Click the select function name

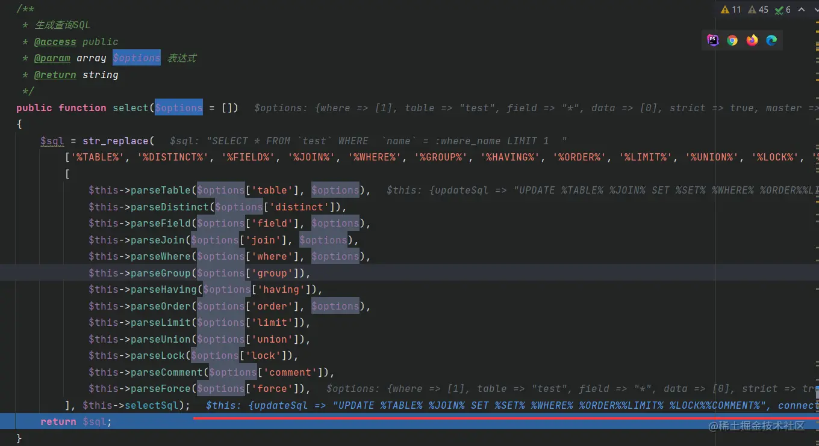pyautogui.click(x=131, y=108)
